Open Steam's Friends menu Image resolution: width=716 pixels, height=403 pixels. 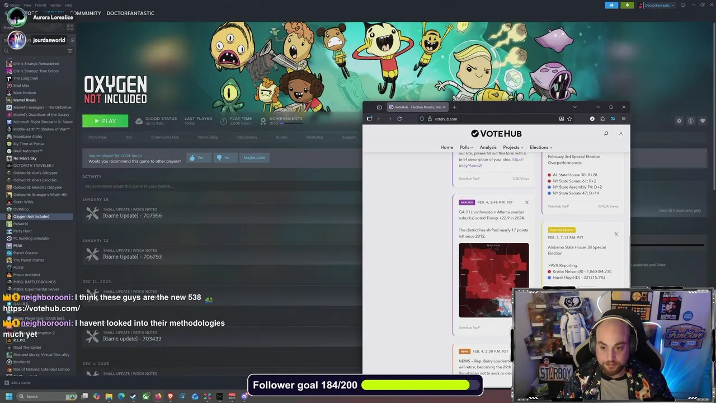(41, 5)
